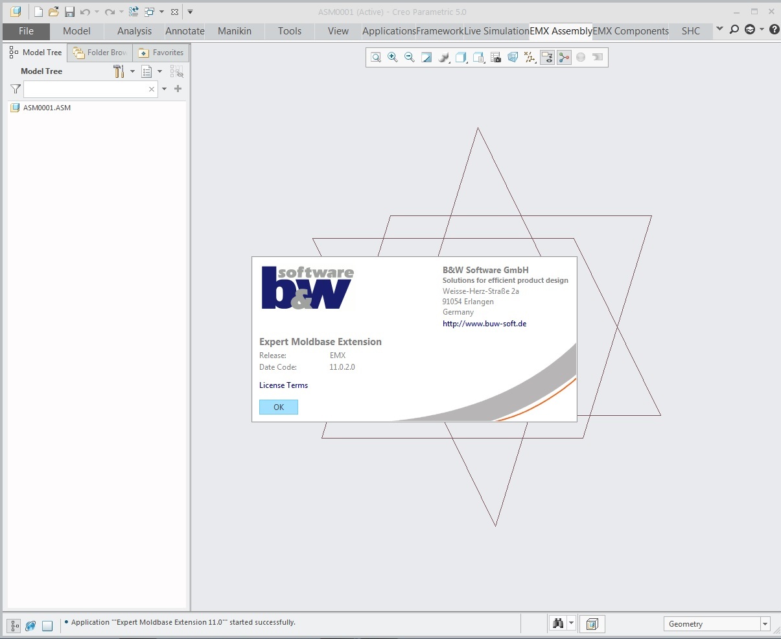Screen dimensions: 781x639
Task: Expand the search options dropdown arrow
Action: pos(164,89)
